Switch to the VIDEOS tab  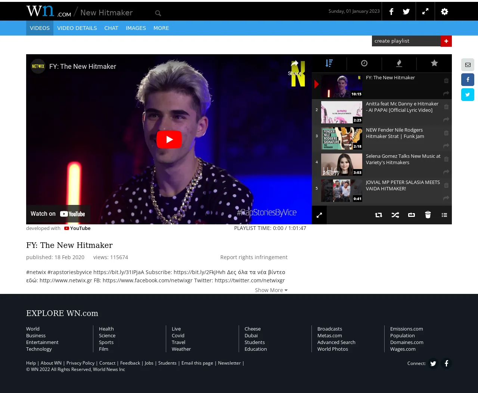[x=40, y=28]
